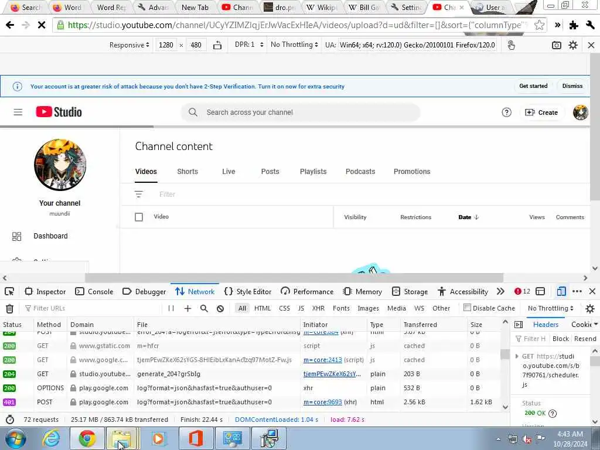Activate the devtools element picker icon
Viewport: 600px width, 450px height.
(9, 292)
